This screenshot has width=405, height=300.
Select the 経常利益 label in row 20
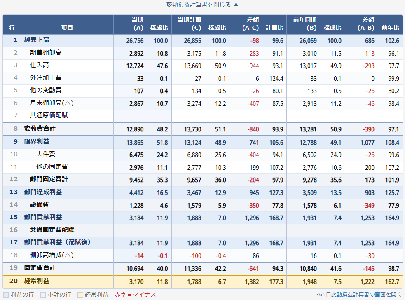(x=37, y=281)
